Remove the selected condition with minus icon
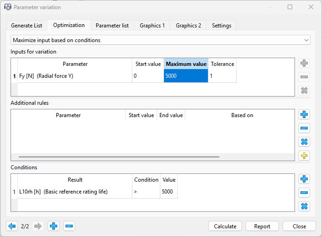The image size is (322, 237). (304, 193)
